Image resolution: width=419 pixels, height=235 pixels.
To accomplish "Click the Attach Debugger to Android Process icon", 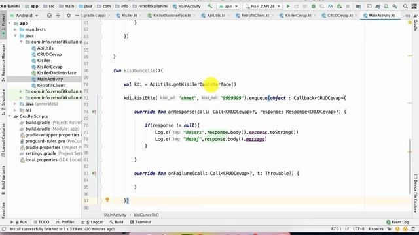I will point(339,6).
